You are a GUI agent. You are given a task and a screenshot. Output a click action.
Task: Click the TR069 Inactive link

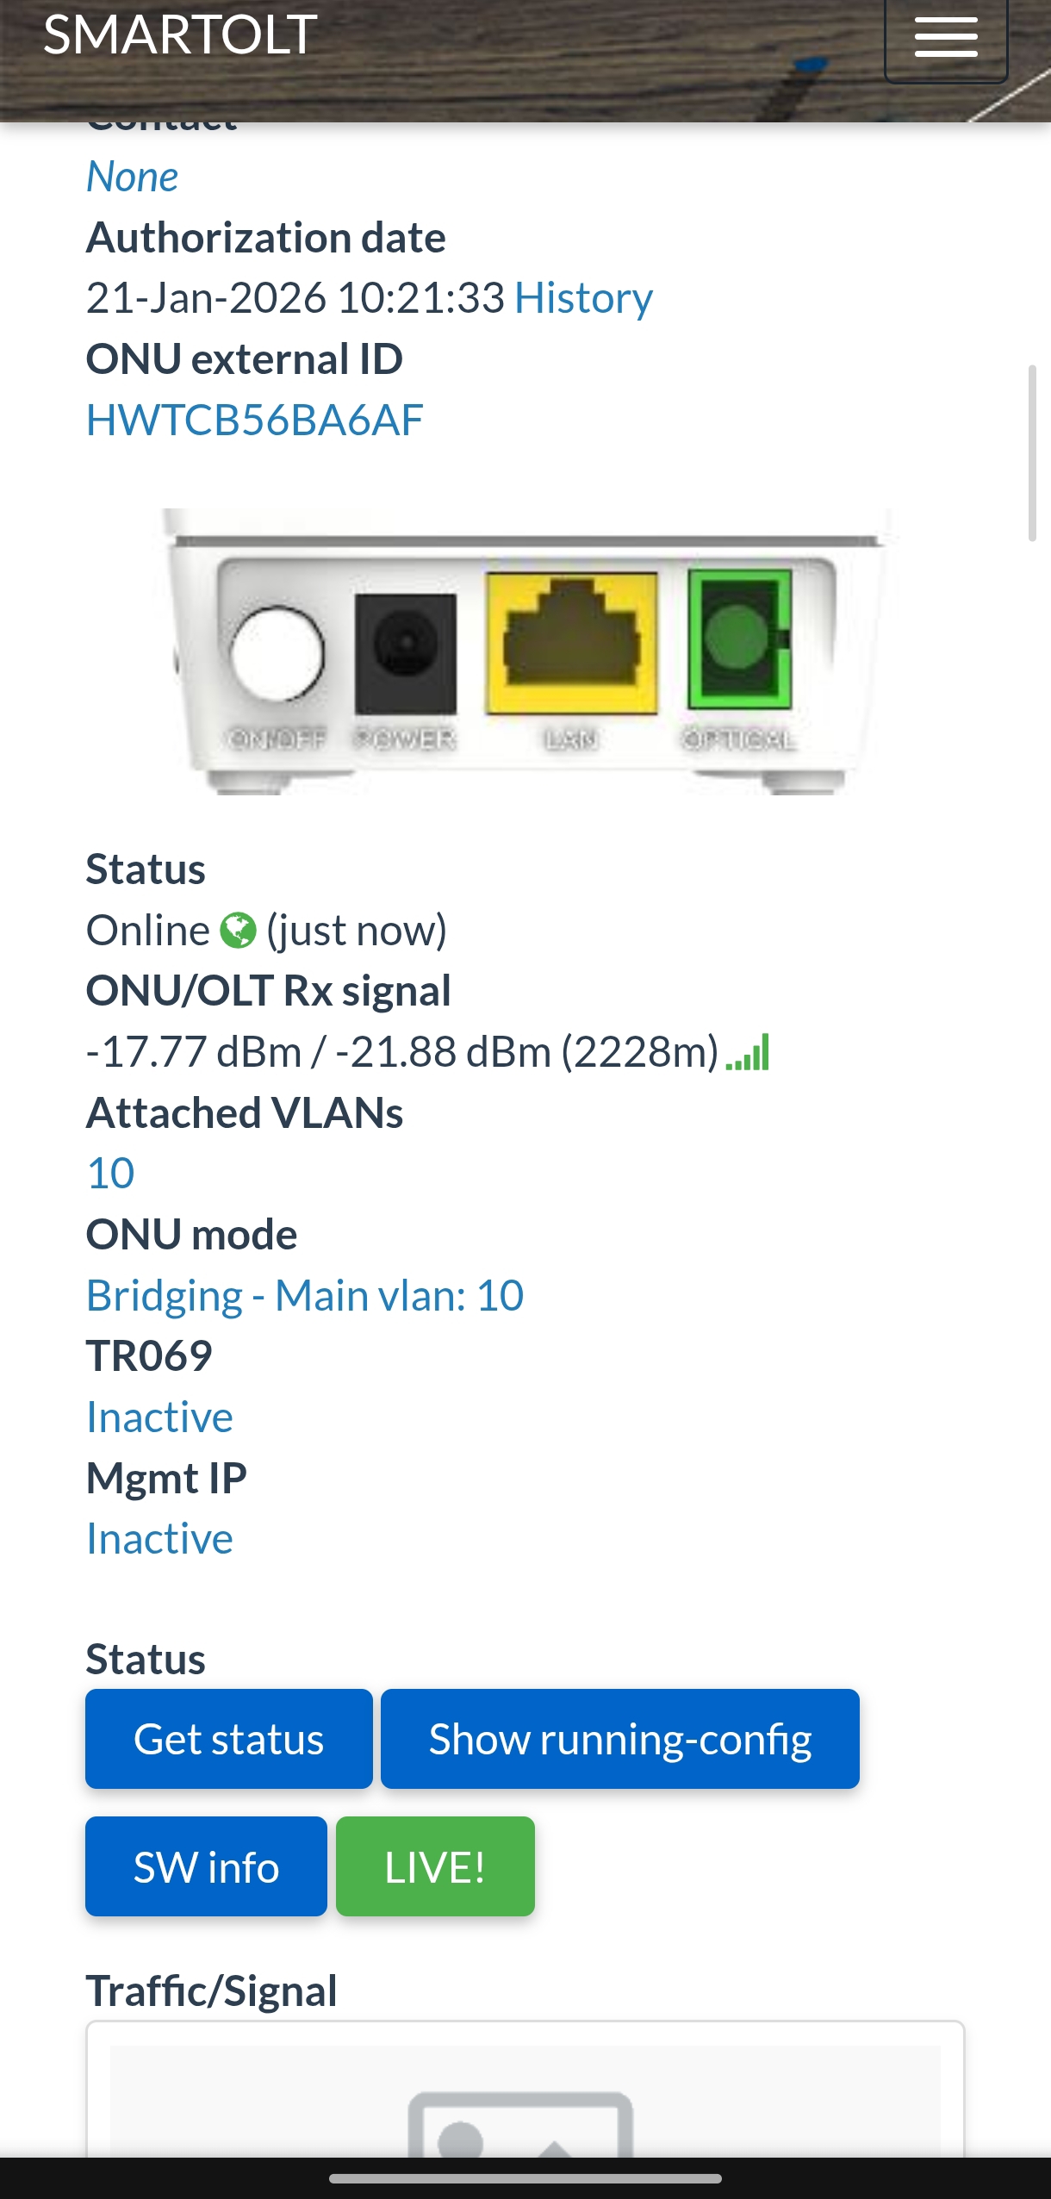(x=159, y=1417)
